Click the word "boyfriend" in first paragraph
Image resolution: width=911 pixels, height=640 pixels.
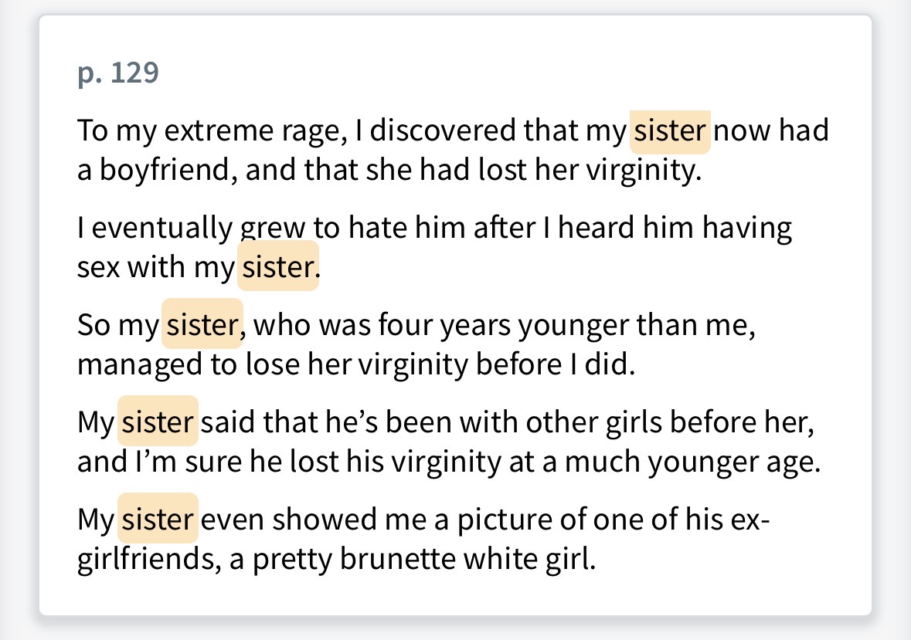166,171
